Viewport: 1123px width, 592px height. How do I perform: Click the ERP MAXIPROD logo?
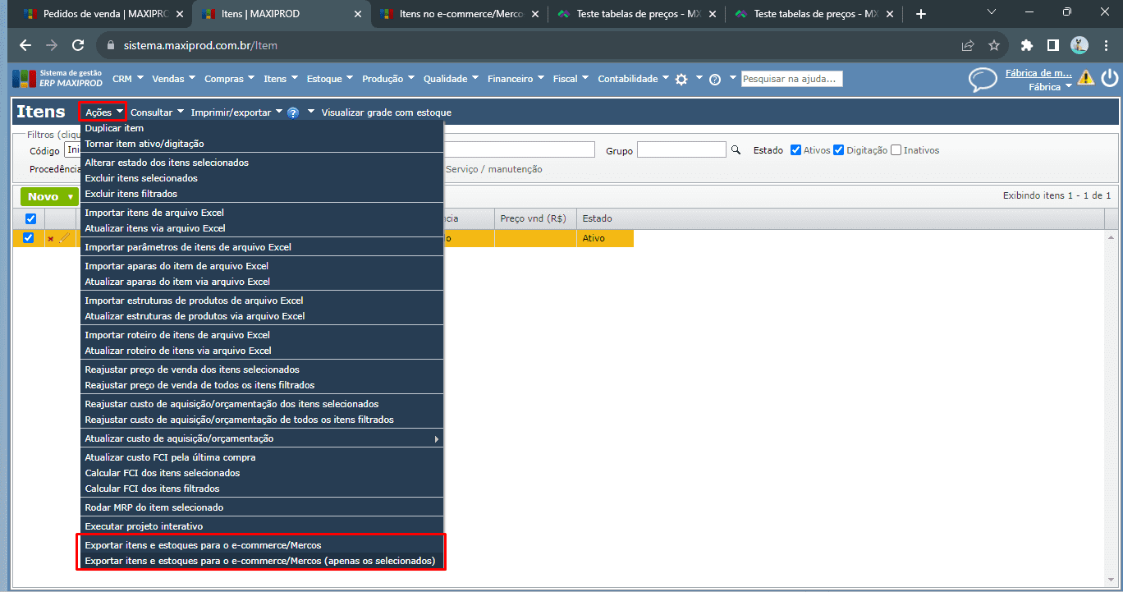57,79
